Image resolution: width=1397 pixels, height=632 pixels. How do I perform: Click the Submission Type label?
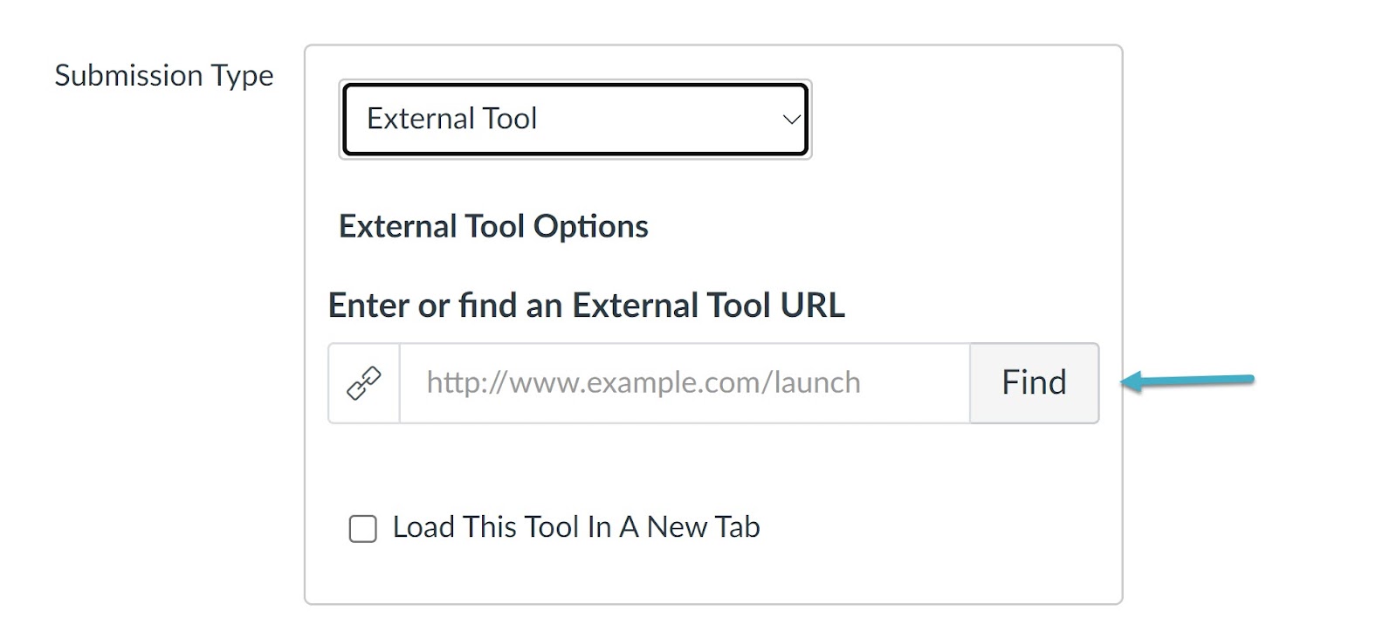tap(163, 75)
